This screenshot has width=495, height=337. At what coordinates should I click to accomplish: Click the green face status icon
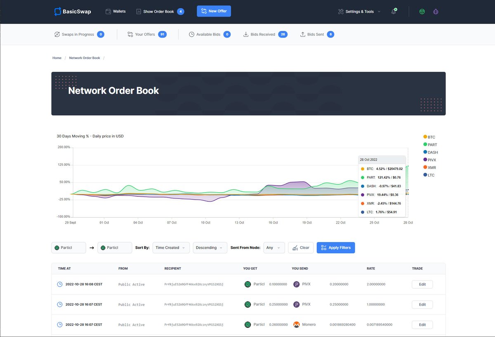click(x=422, y=12)
